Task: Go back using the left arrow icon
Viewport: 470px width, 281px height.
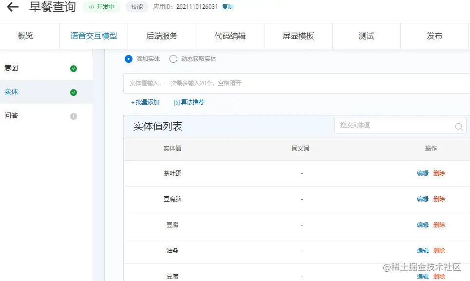Action: pos(13,7)
